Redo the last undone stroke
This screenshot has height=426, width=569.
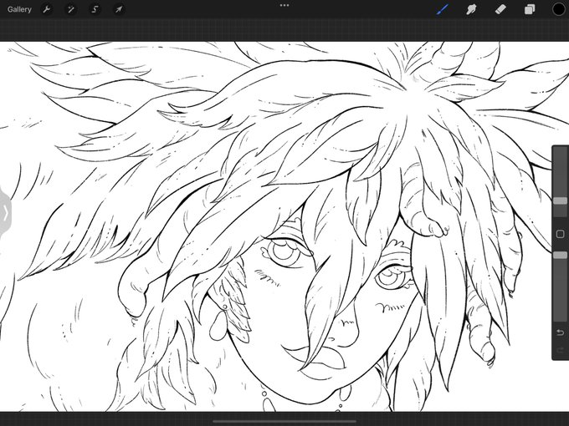(x=560, y=350)
